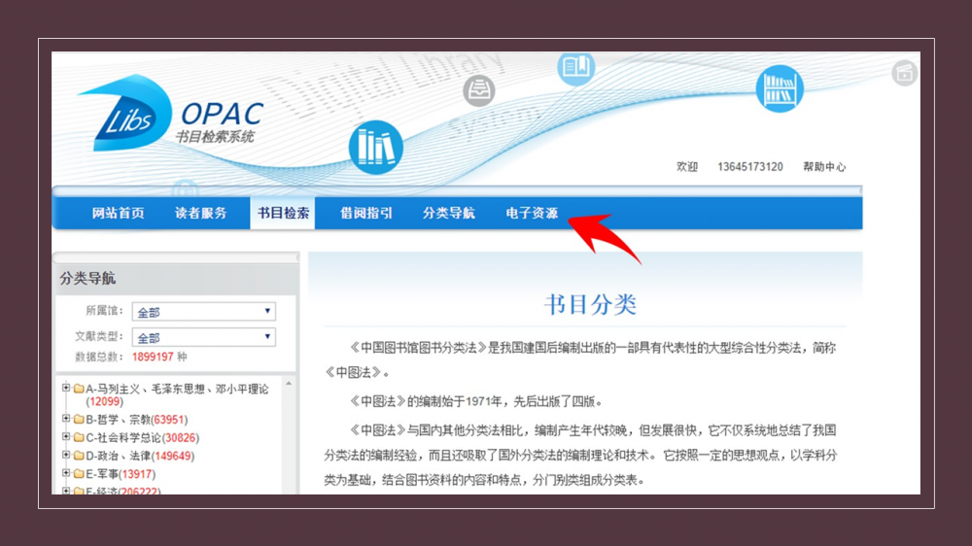Open the 文献类型 dropdown

[203, 338]
